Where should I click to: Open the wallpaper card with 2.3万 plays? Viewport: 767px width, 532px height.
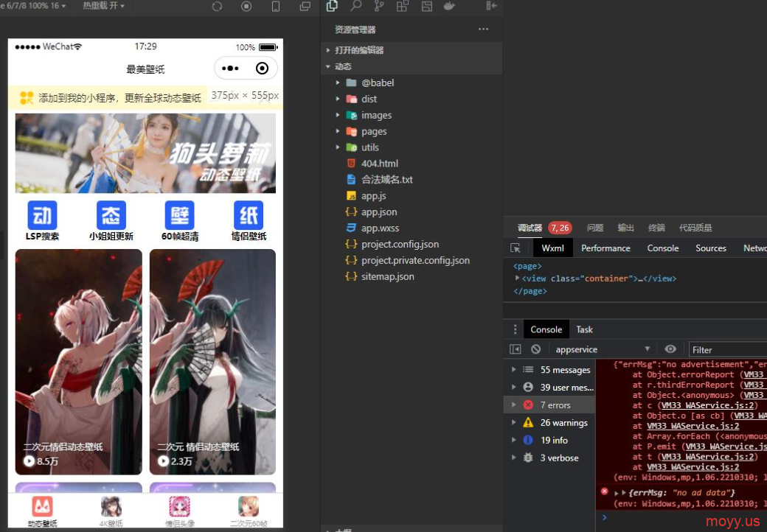click(x=213, y=362)
